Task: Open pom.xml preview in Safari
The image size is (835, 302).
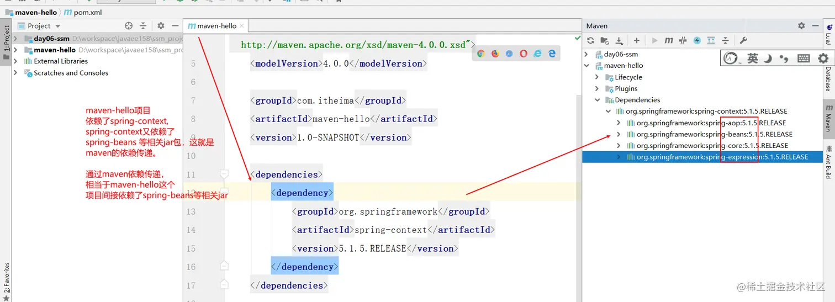Action: click(x=509, y=54)
